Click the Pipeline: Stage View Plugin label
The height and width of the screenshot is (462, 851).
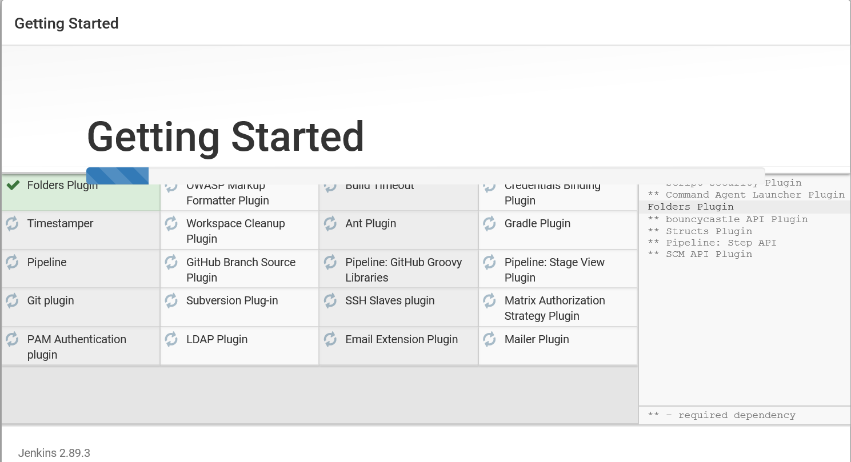[x=554, y=270]
